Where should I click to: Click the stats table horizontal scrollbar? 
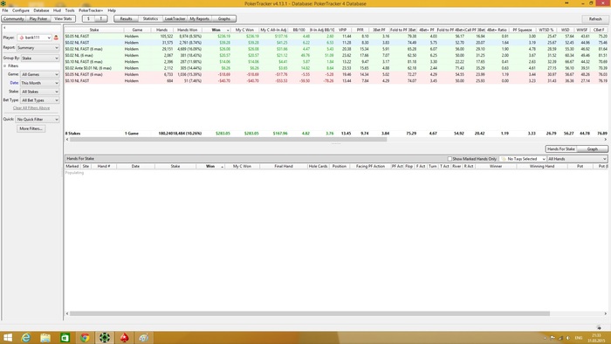click(x=229, y=139)
